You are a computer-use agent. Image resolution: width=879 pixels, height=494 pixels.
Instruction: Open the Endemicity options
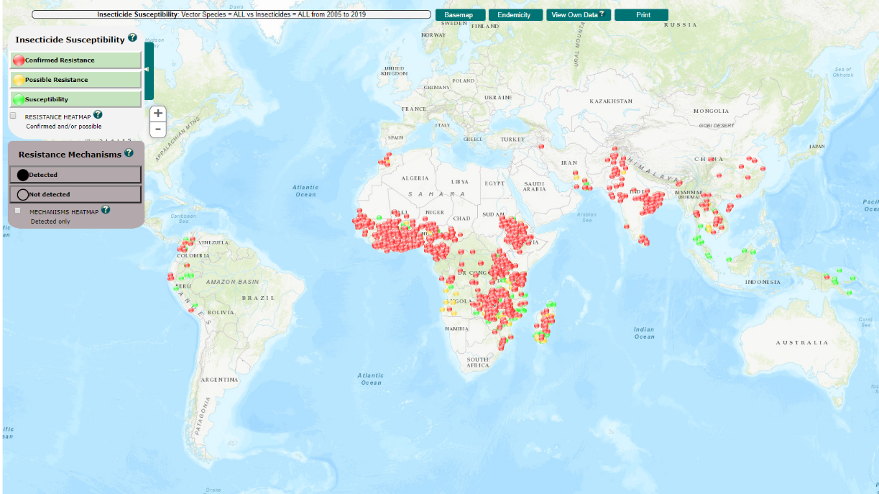click(515, 15)
